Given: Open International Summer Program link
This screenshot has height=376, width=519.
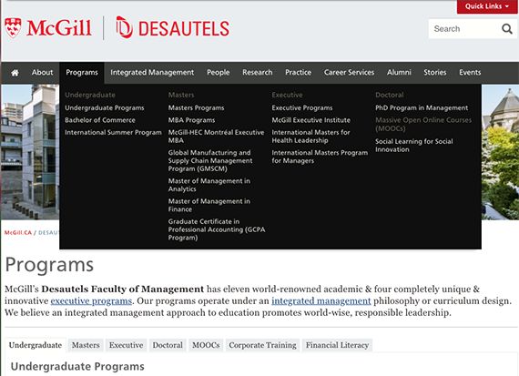Looking at the screenshot, I should 113,132.
